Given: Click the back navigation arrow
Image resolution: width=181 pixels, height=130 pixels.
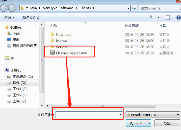Looking at the screenshot, I should pos(4,8).
